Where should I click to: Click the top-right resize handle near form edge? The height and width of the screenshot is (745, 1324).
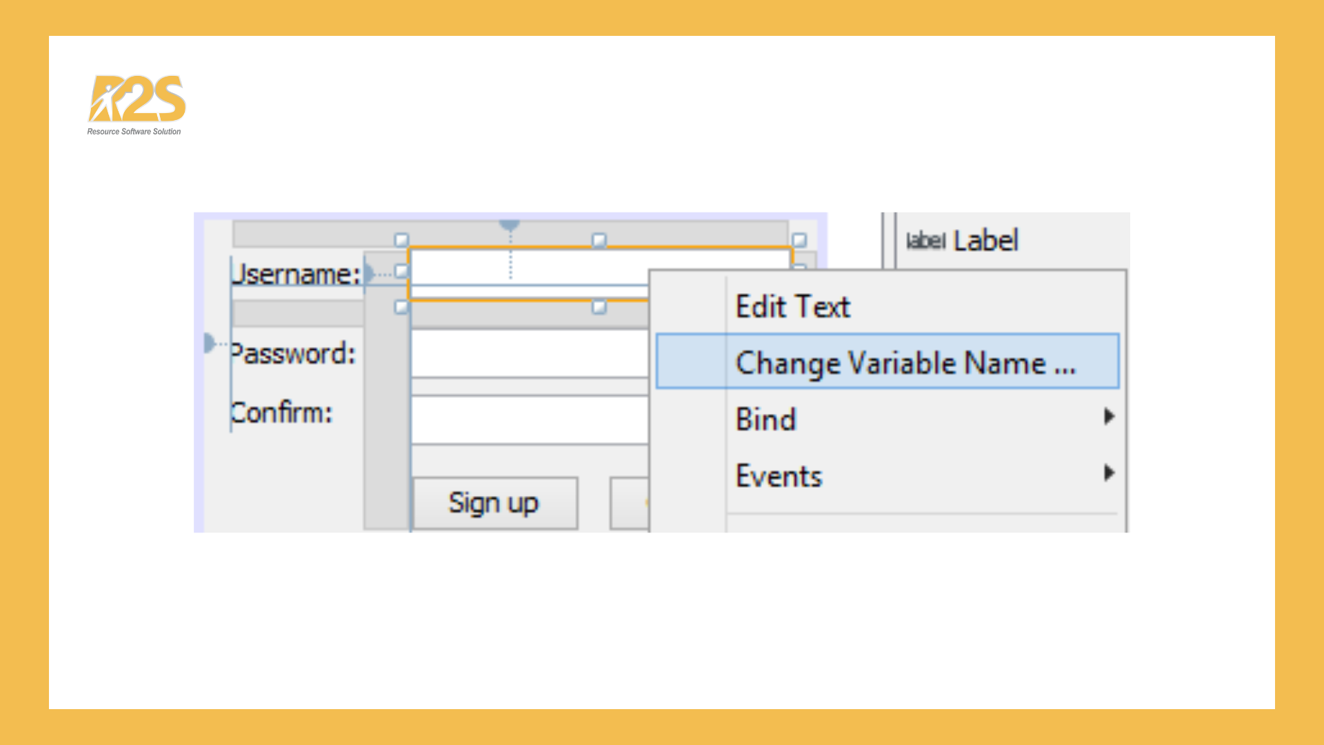click(x=799, y=240)
